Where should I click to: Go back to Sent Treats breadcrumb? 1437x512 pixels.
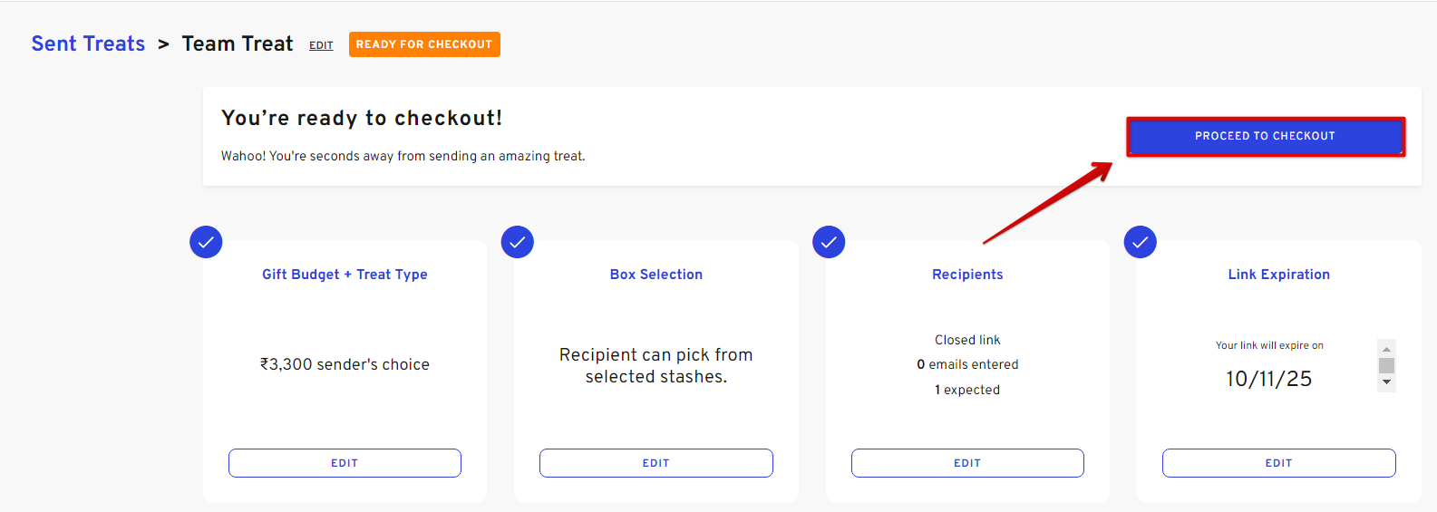[x=88, y=43]
